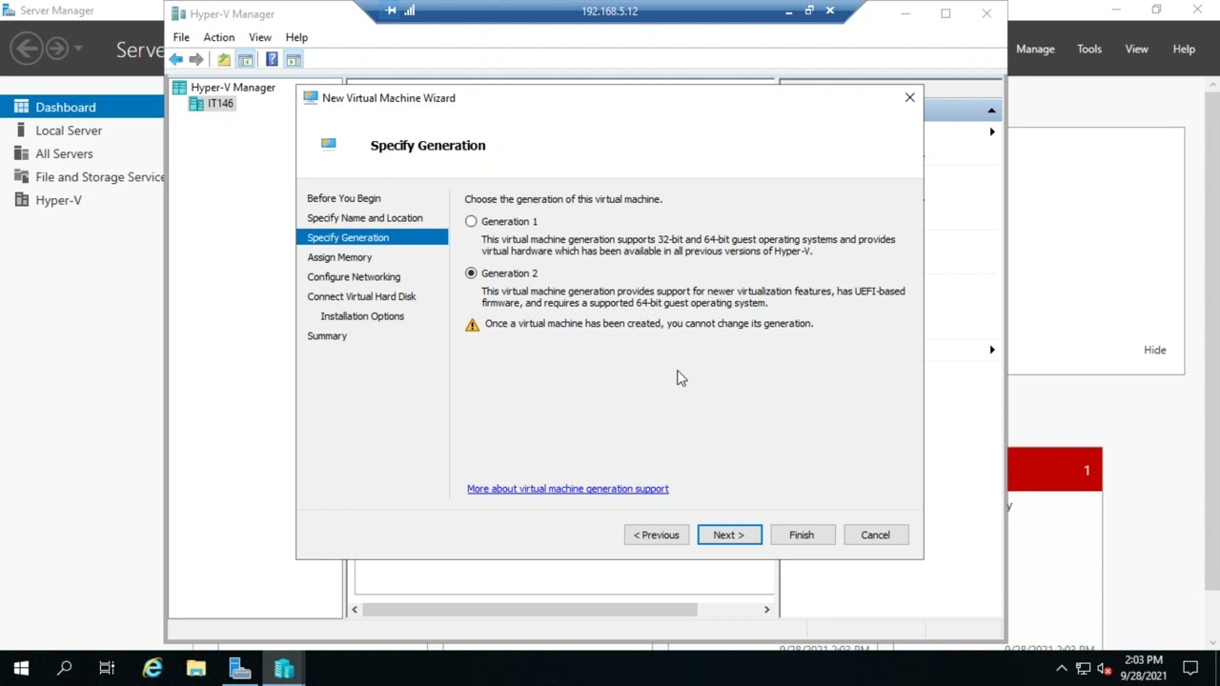Open the Action menu

point(218,37)
